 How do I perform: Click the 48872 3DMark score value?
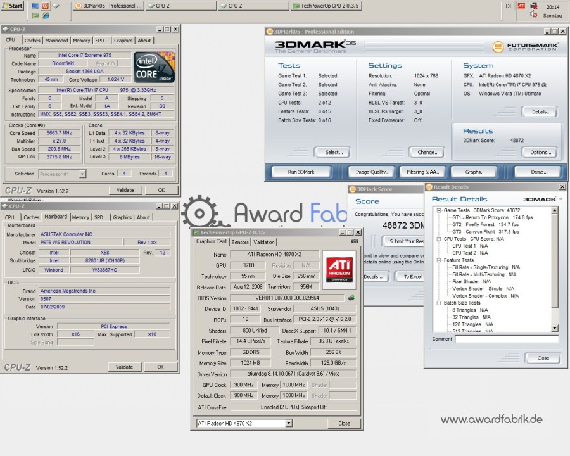tap(517, 141)
